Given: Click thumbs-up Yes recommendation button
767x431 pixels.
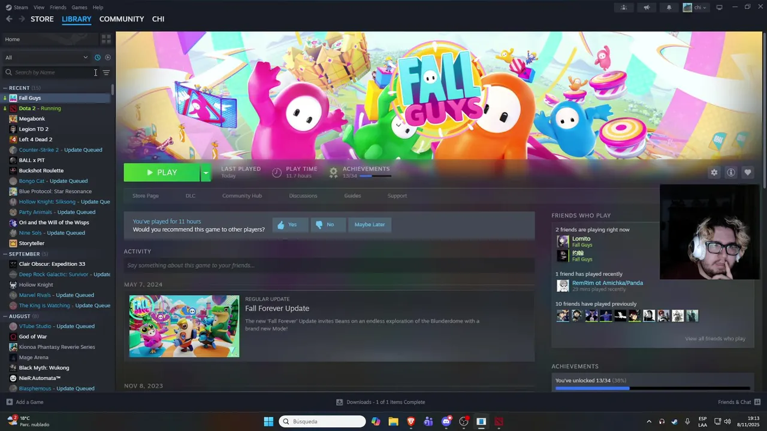Looking at the screenshot, I should pos(290,224).
